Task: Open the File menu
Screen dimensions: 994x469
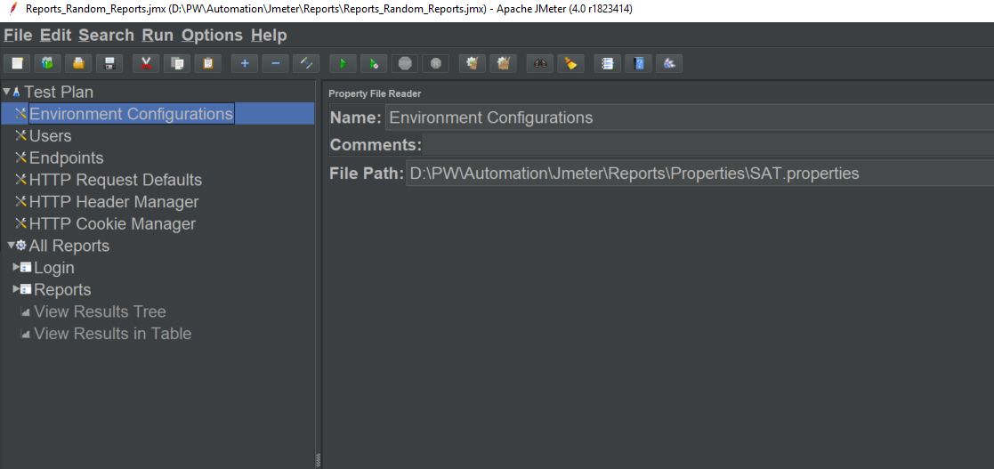Action: 18,36
